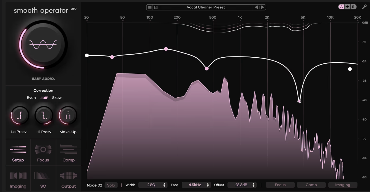
Task: Click the Node 02 label
Action: click(x=94, y=185)
